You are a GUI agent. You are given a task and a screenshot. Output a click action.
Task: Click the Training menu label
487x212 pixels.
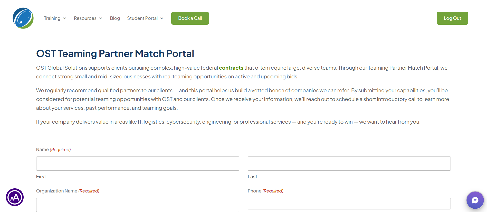pyautogui.click(x=52, y=18)
